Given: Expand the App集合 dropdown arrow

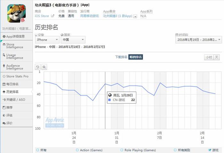Looking at the screenshot, I should [135, 16].
